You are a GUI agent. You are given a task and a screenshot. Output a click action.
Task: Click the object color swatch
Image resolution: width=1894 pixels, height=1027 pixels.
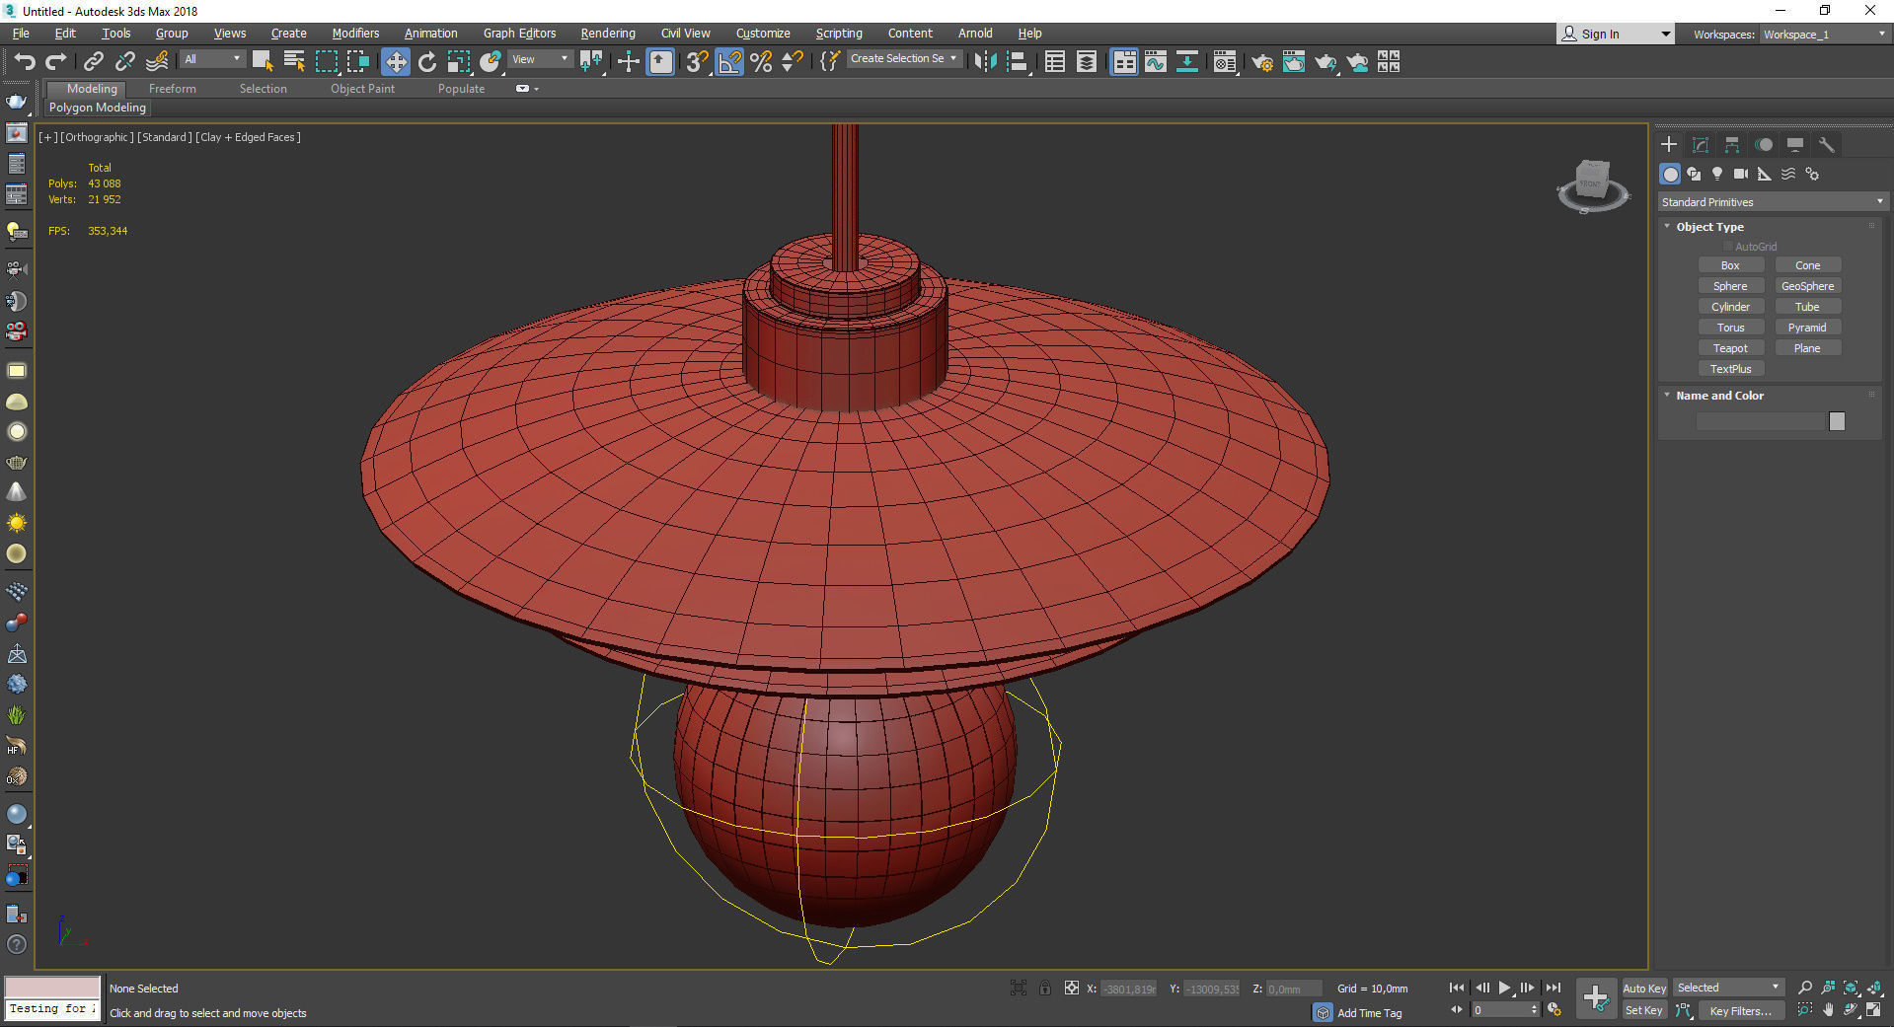1837,421
